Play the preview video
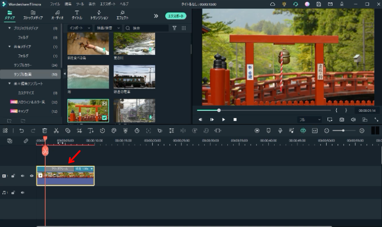This screenshot has height=227, width=382. coord(223,119)
